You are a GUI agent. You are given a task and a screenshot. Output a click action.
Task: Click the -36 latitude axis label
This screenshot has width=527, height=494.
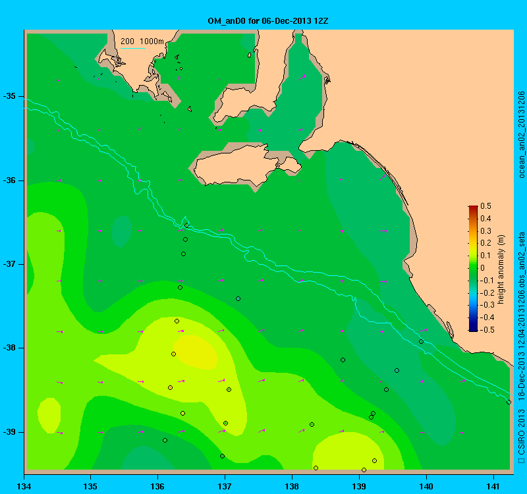(9, 180)
